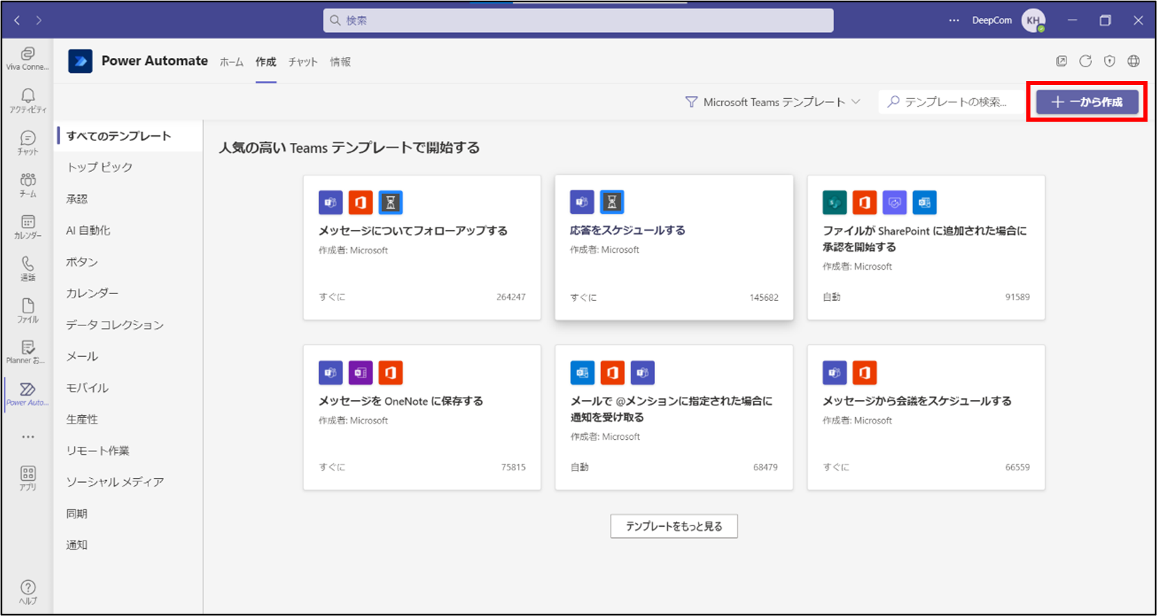Select ソーシャル メディア category

(x=129, y=482)
